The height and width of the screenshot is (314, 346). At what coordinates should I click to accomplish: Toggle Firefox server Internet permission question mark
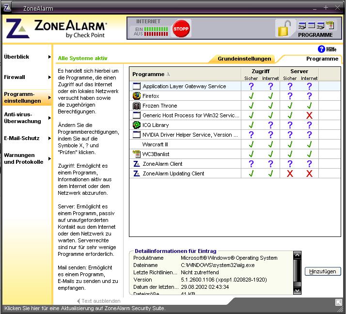point(309,96)
